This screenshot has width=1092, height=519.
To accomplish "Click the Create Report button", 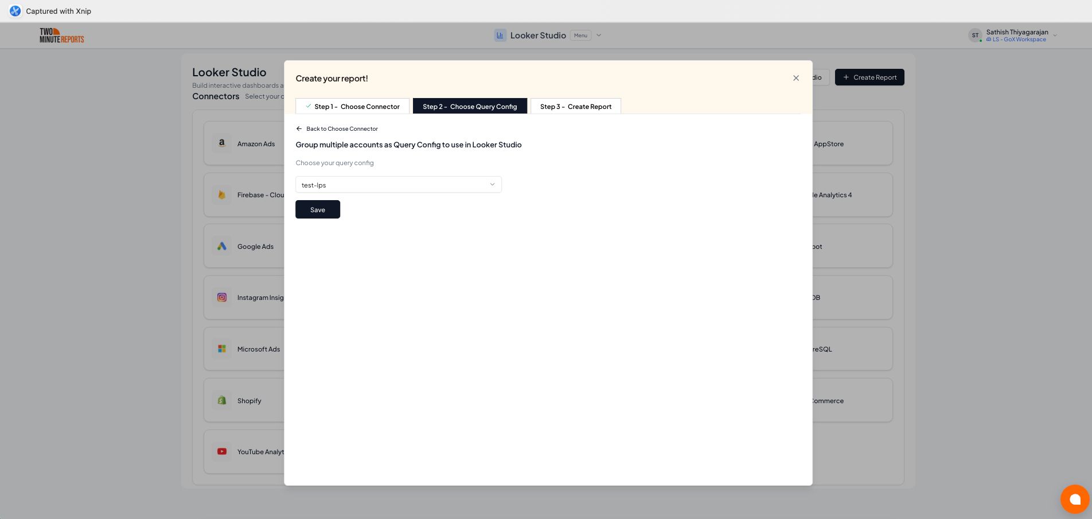I will click(869, 77).
